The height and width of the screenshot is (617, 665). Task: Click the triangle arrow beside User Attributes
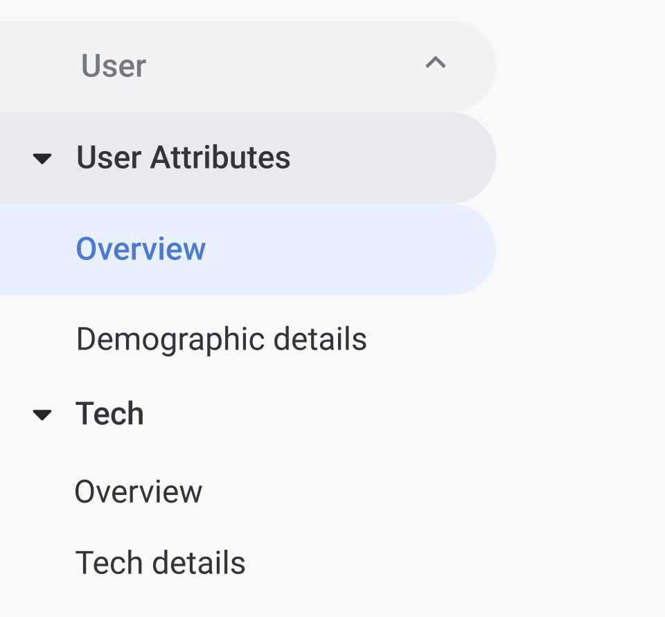43,159
